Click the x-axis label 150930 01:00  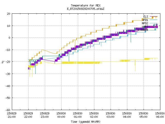[78, 115]
